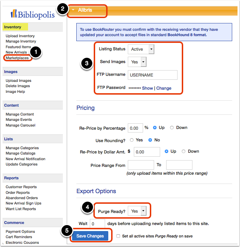Click the FTP Username field
Viewport: 240px width, 247px height.
click(x=153, y=75)
